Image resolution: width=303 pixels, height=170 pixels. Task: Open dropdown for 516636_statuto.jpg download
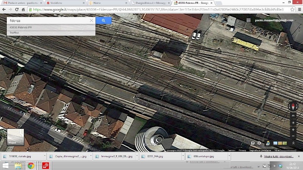click(x=44, y=156)
